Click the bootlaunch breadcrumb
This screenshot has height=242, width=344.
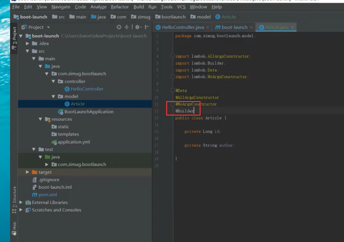click(170, 17)
